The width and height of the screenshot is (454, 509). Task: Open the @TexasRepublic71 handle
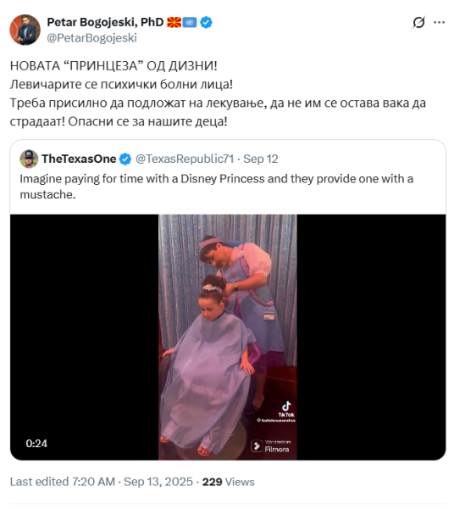point(185,159)
